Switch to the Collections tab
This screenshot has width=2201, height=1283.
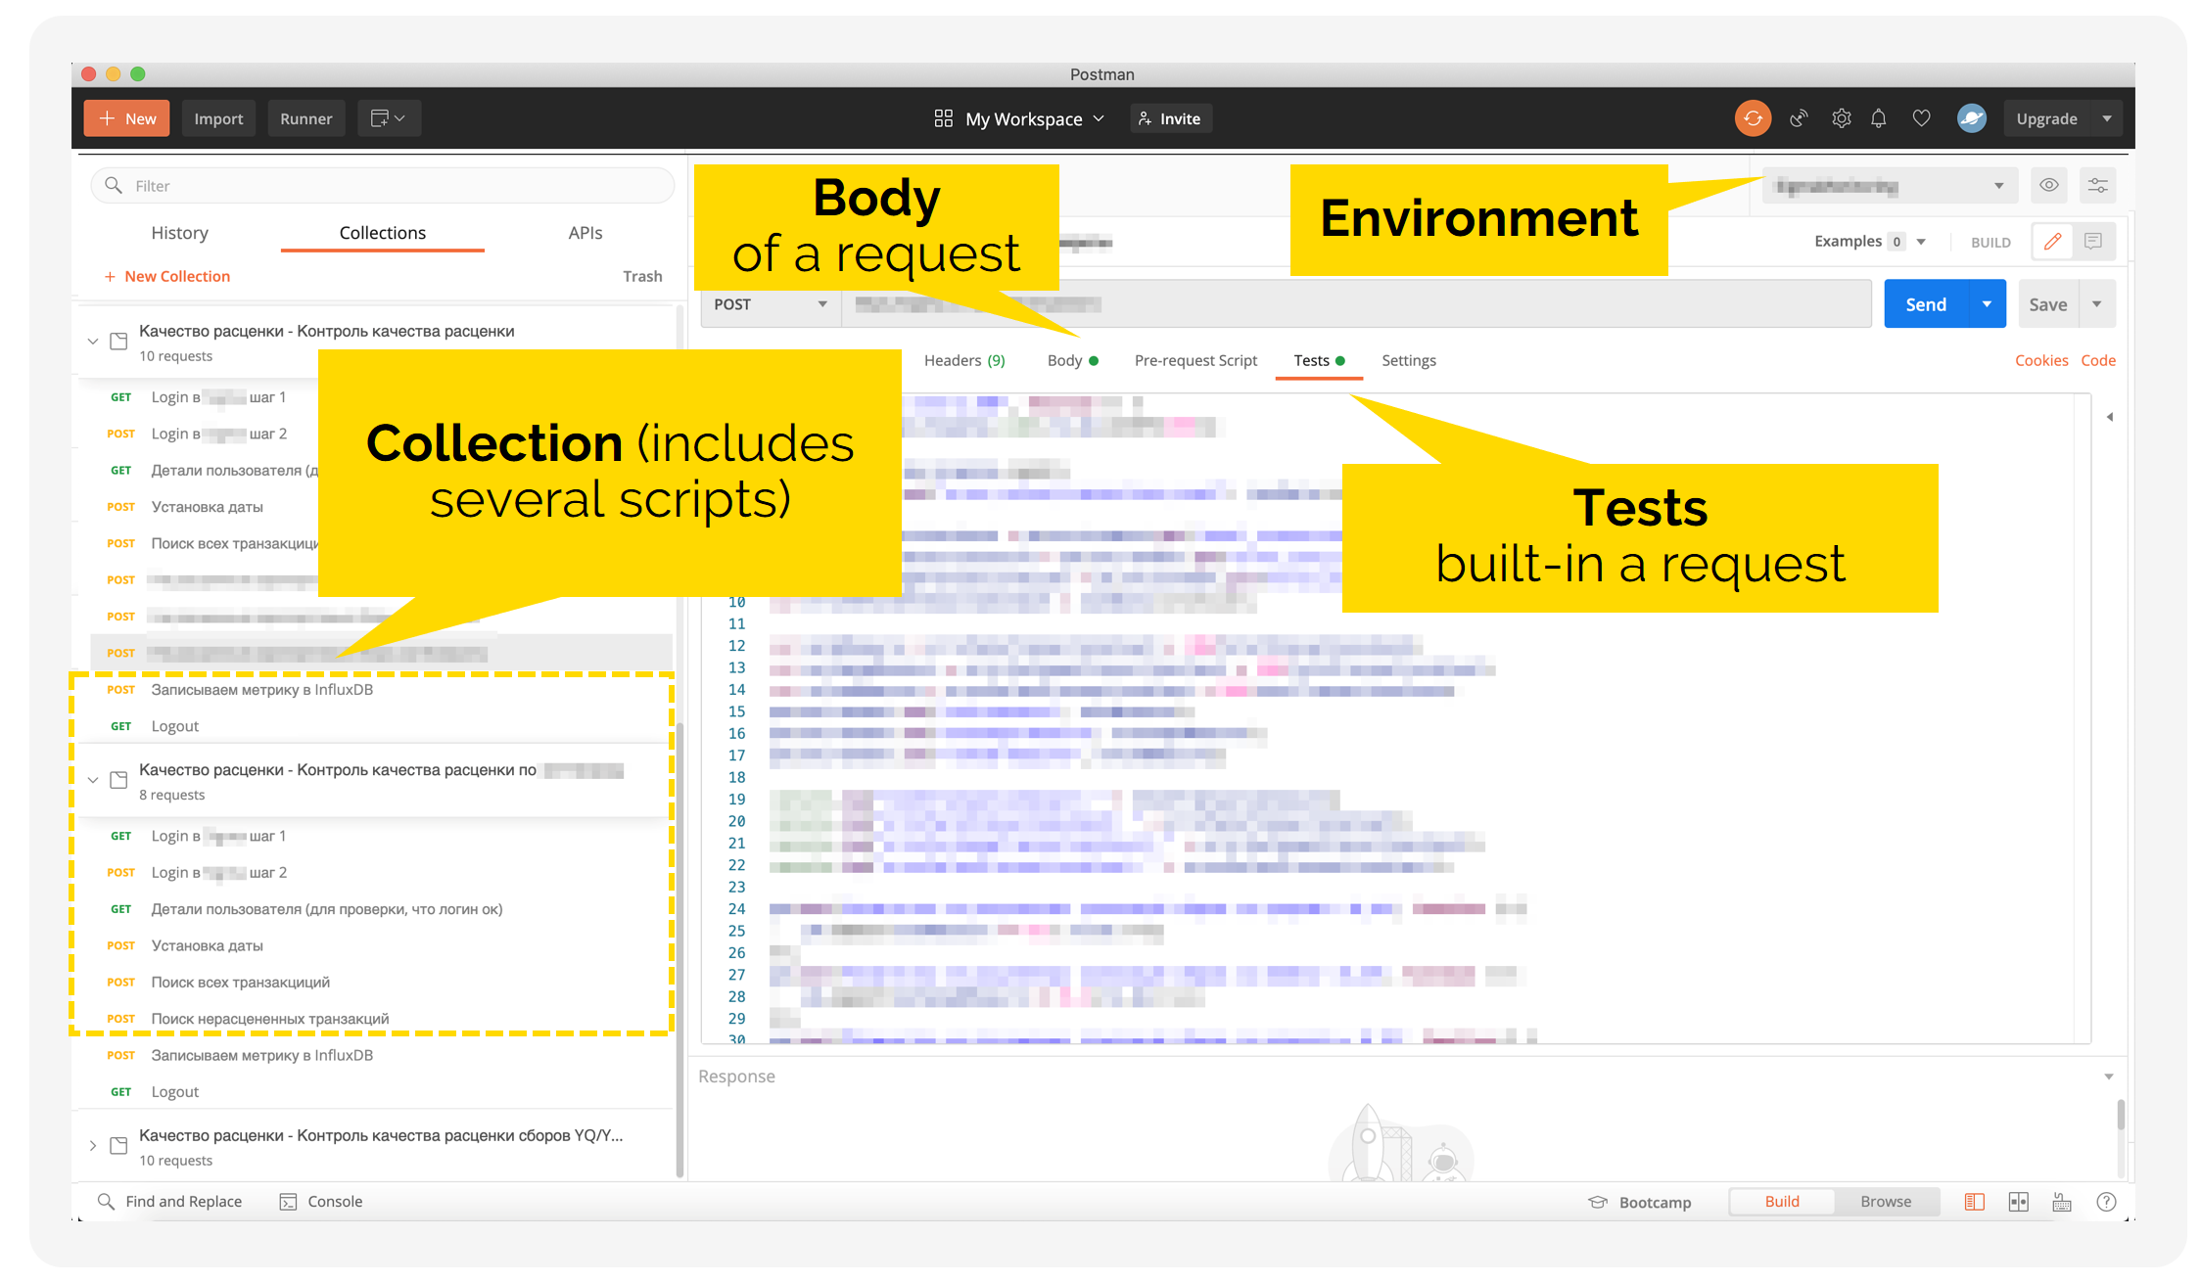(382, 232)
